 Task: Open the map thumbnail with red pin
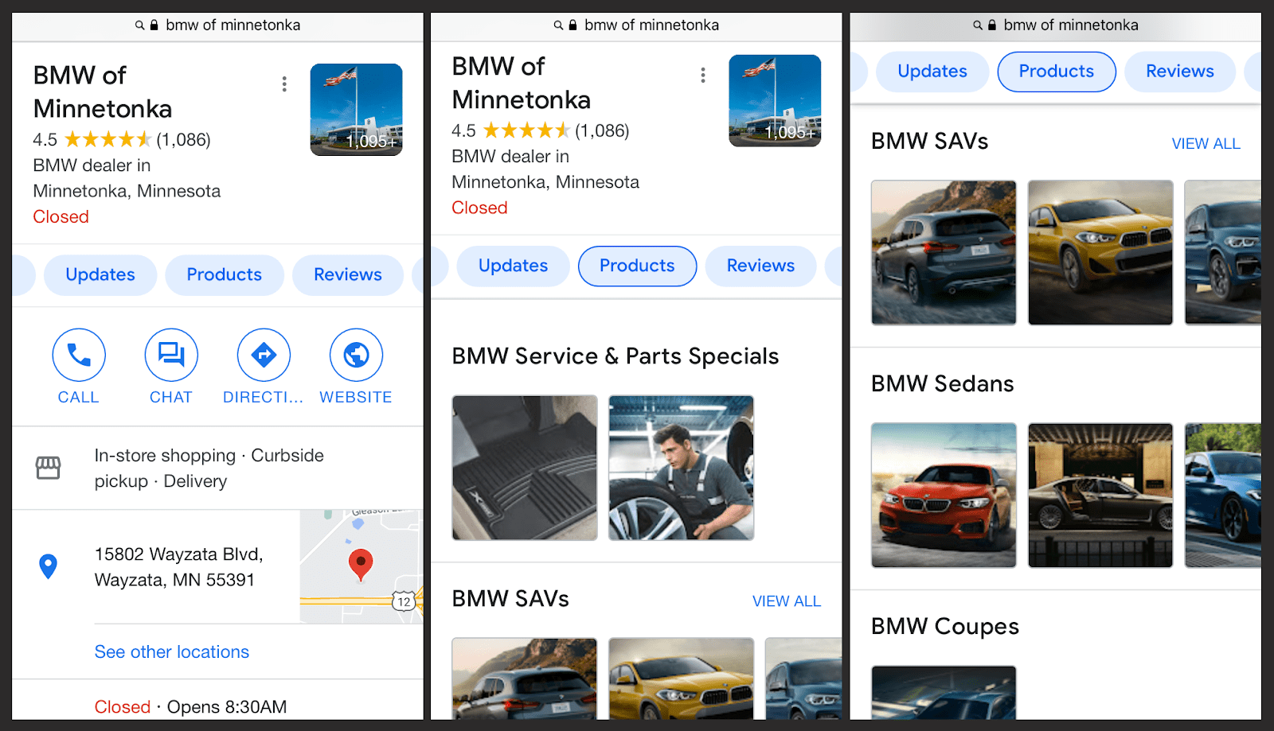(x=361, y=566)
